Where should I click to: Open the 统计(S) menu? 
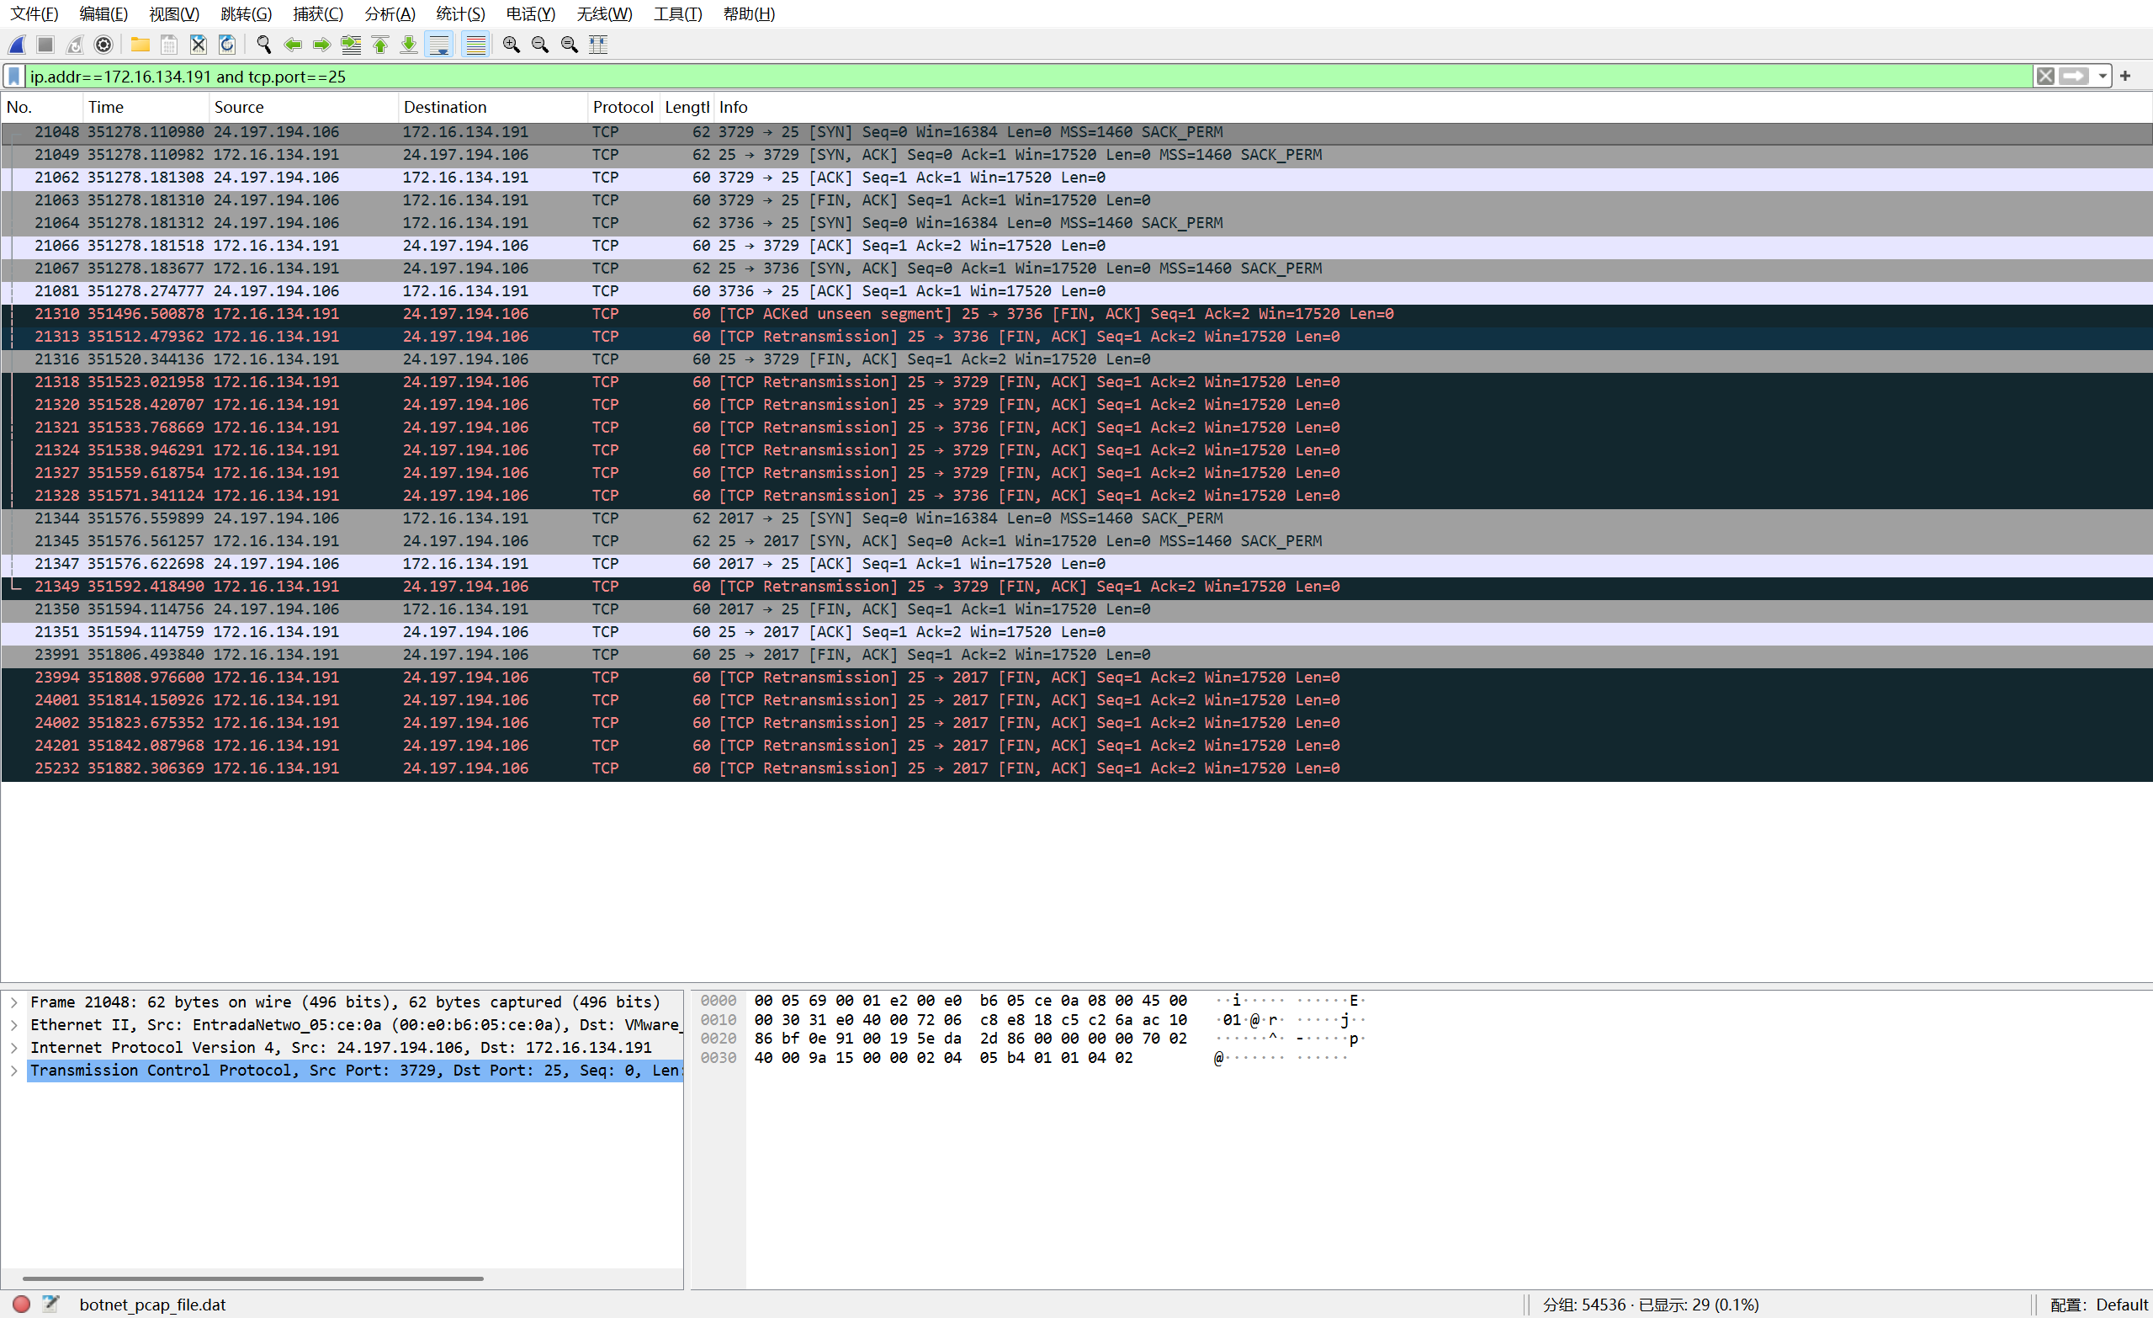point(459,14)
